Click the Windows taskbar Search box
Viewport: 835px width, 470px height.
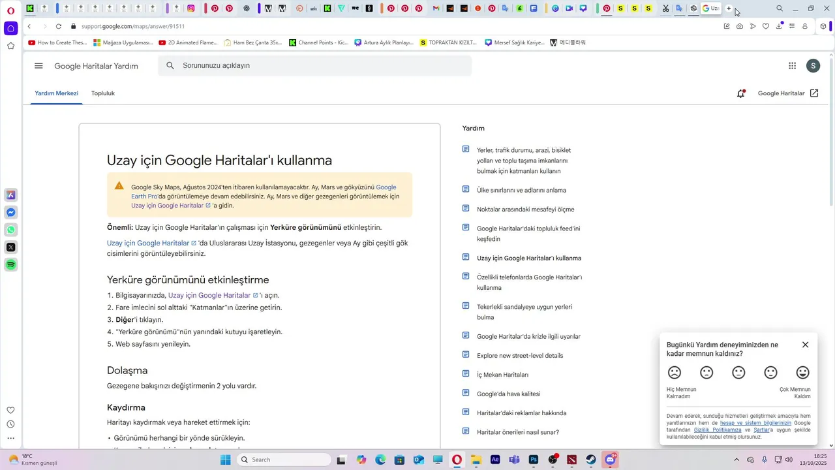tap(283, 460)
